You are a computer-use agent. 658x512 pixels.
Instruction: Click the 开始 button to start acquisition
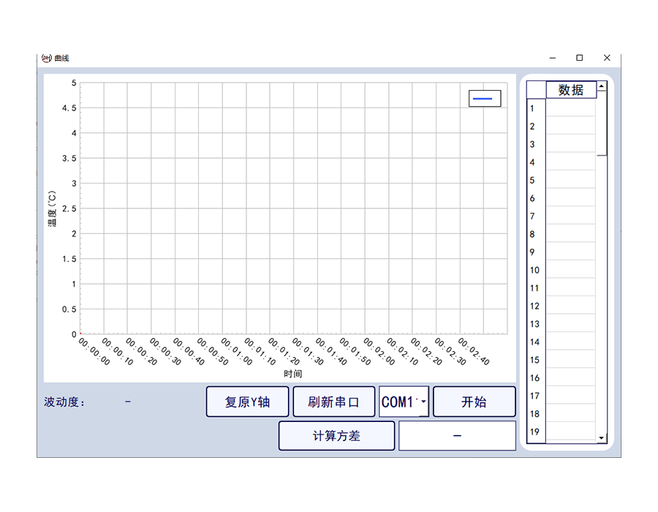tap(474, 401)
